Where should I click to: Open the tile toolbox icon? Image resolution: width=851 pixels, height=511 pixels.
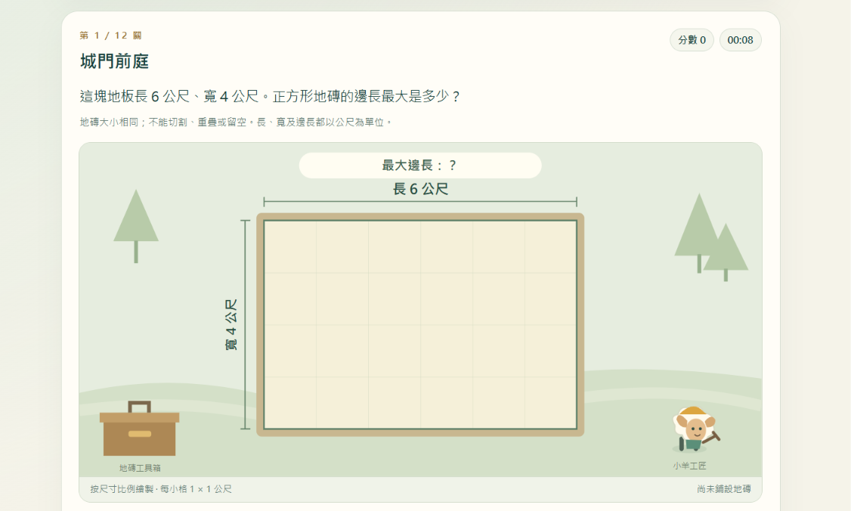[x=140, y=429]
